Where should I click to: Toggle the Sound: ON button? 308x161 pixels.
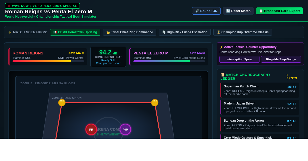pyautogui.click(x=206, y=11)
